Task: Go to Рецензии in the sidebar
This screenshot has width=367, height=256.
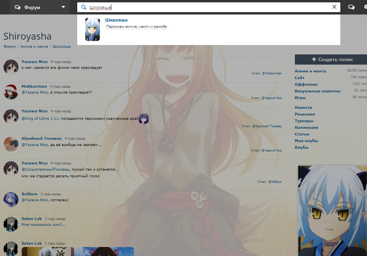Action: 305,114
